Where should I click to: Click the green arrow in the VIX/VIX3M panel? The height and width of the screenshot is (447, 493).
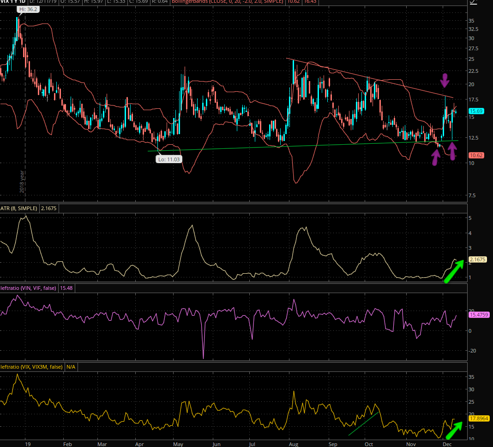(454, 429)
